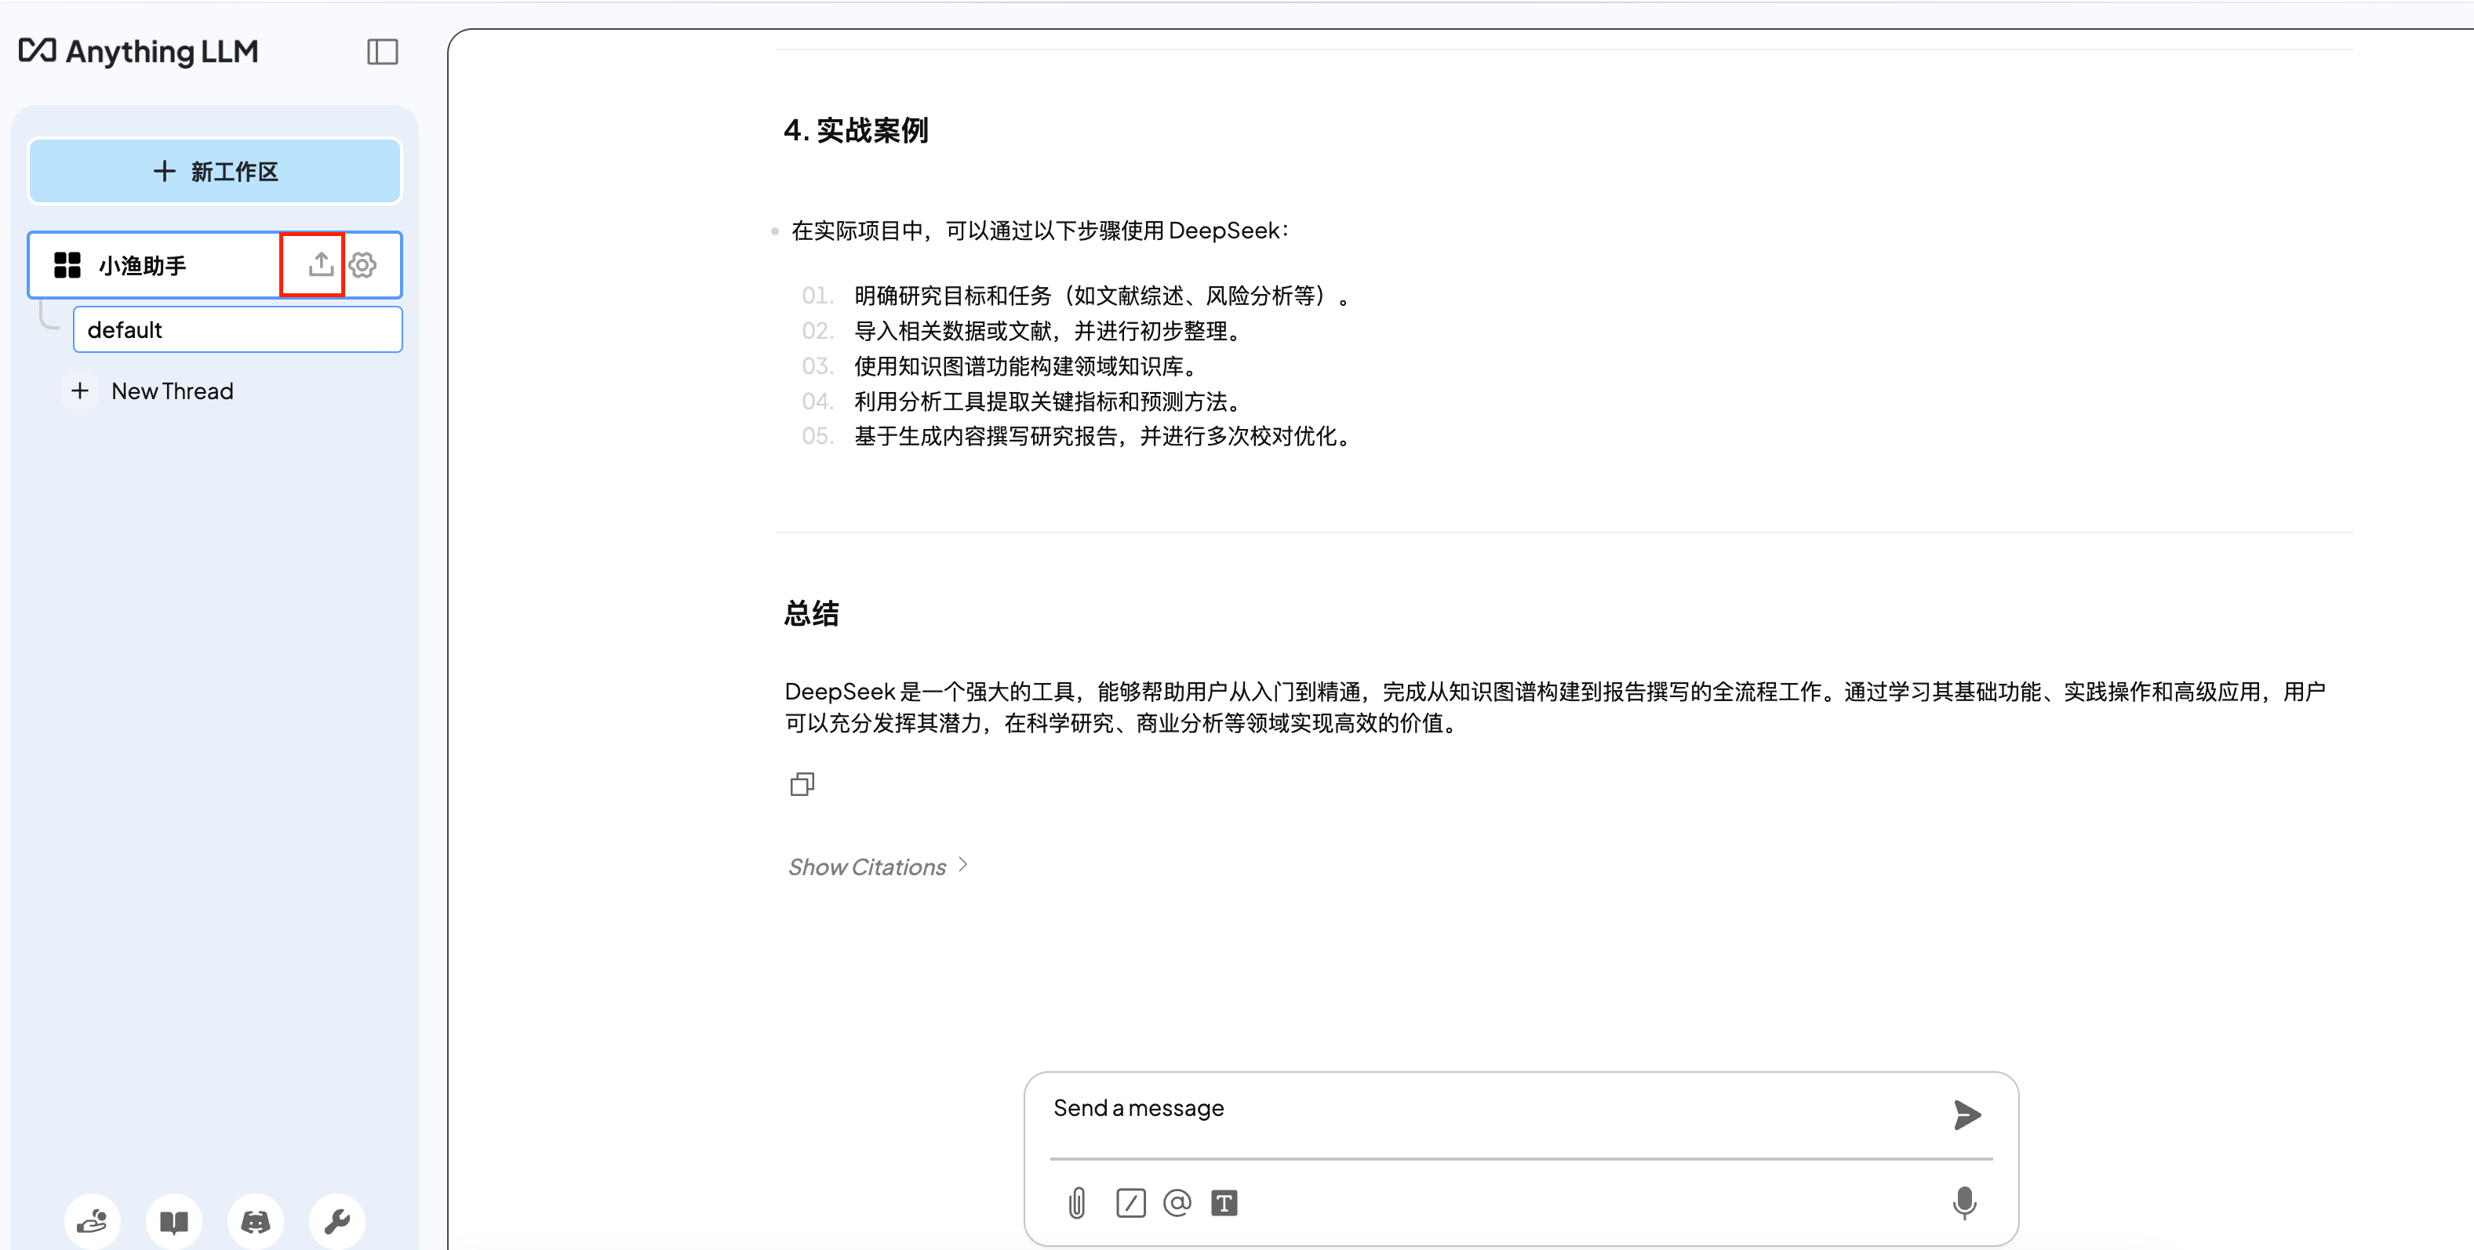Select the default thread
The width and height of the screenshot is (2474, 1250).
(x=237, y=330)
